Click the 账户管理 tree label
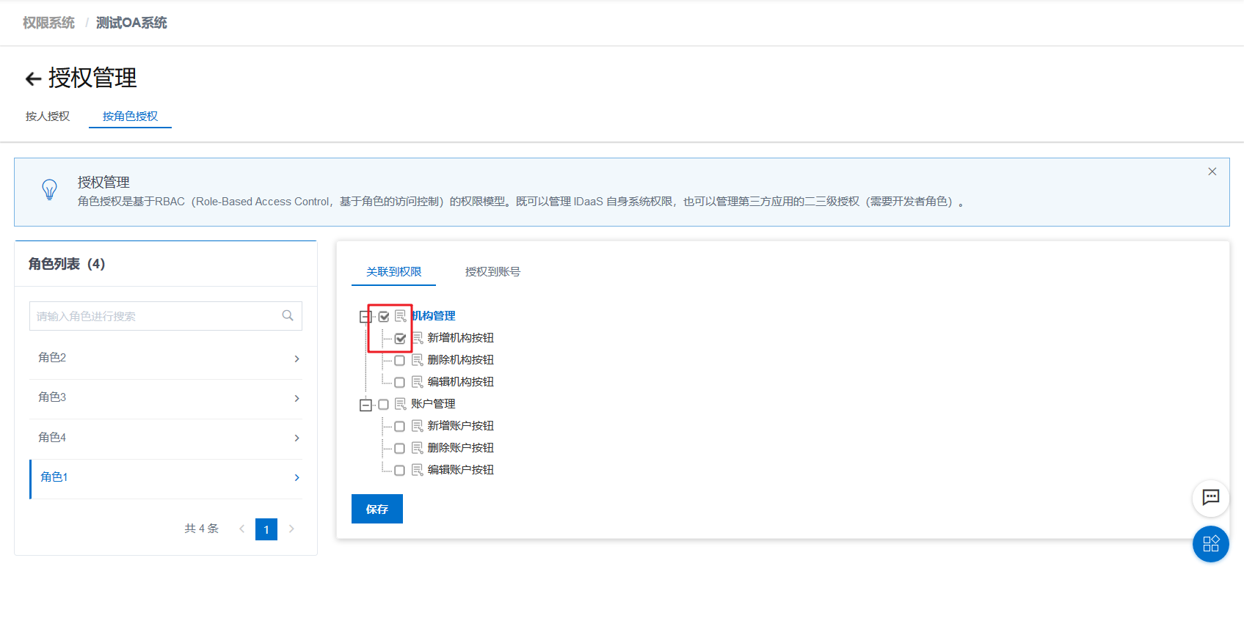Screen dimensions: 1244x621 (433, 404)
